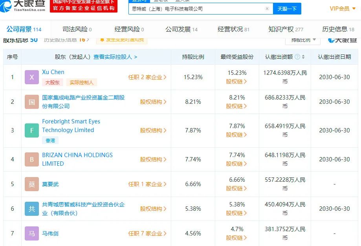Switch to the 司法风险 tab
Viewport: 361px width, 246px height.
pyautogui.click(x=77, y=29)
